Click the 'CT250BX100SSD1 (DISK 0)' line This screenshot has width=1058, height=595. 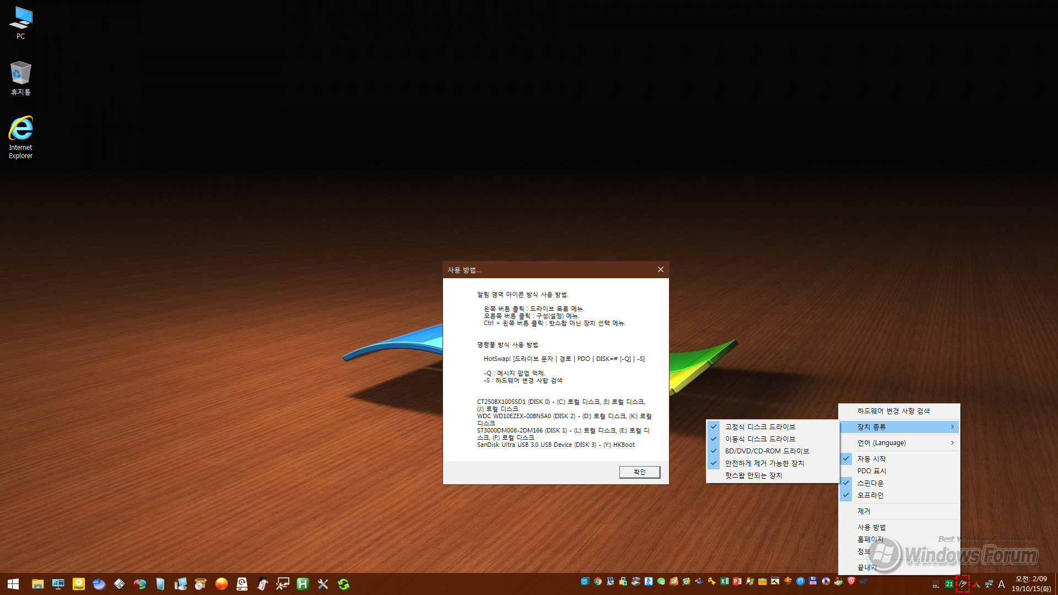pyautogui.click(x=561, y=405)
